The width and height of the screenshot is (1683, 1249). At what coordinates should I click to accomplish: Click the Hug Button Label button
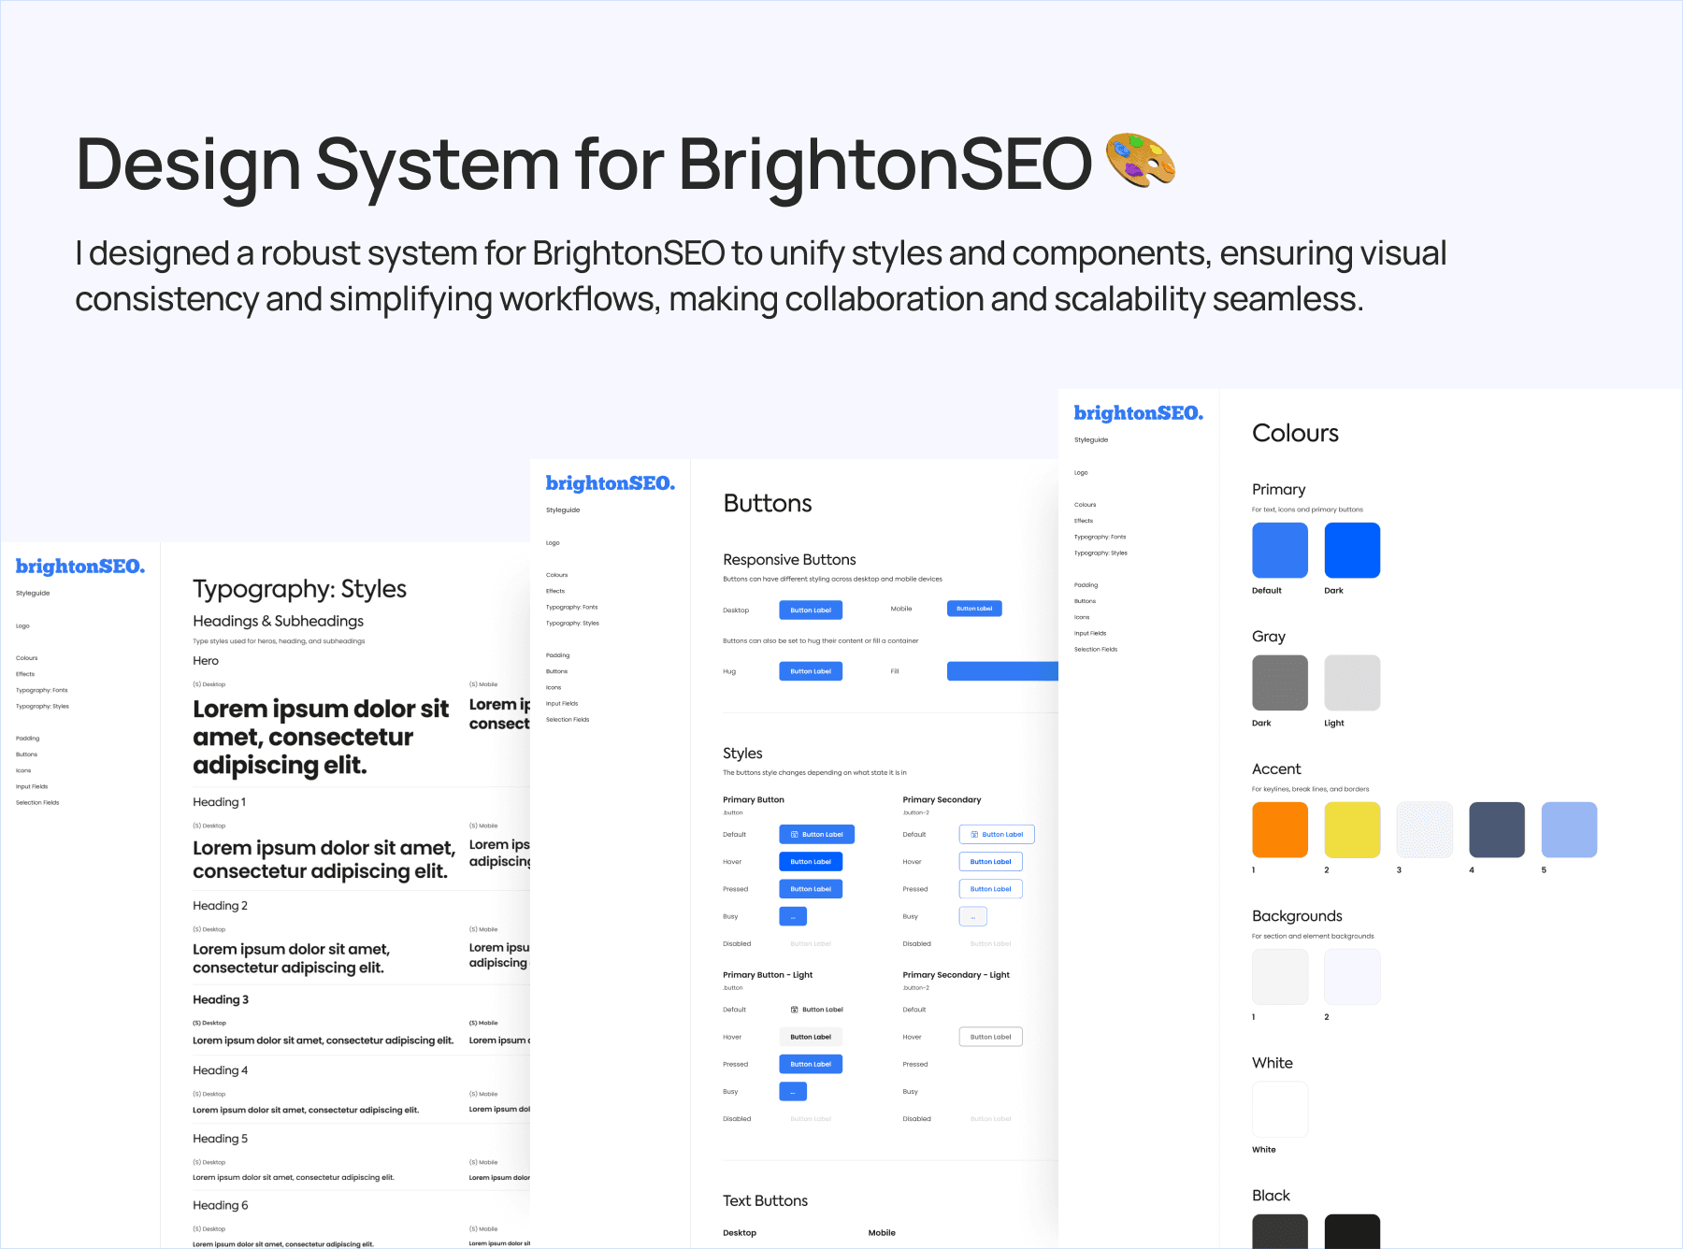pyautogui.click(x=811, y=671)
